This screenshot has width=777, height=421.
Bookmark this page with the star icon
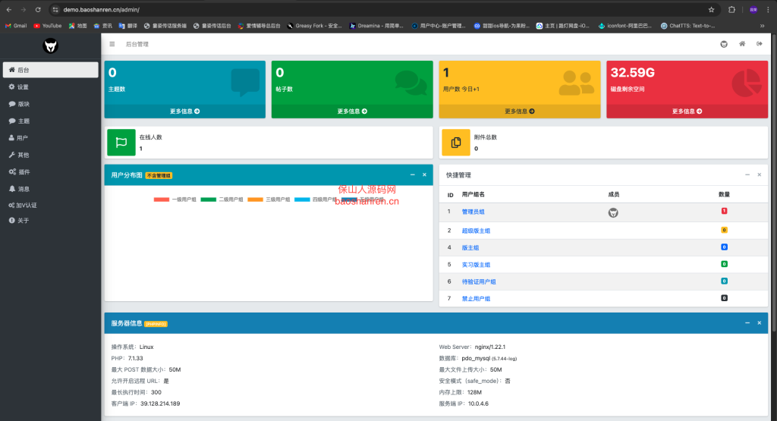click(712, 9)
